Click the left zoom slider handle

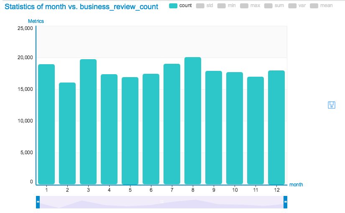pyautogui.click(x=38, y=202)
